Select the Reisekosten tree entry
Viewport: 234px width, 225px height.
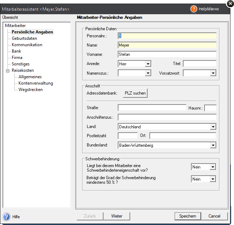coord(23,70)
